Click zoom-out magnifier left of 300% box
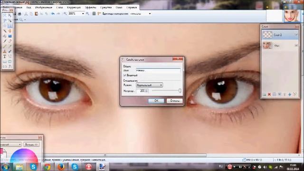The height and width of the screenshot is (171, 304). coord(65,14)
